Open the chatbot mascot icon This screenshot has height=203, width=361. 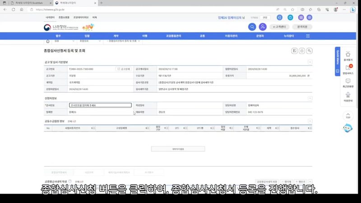pyautogui.click(x=347, y=128)
